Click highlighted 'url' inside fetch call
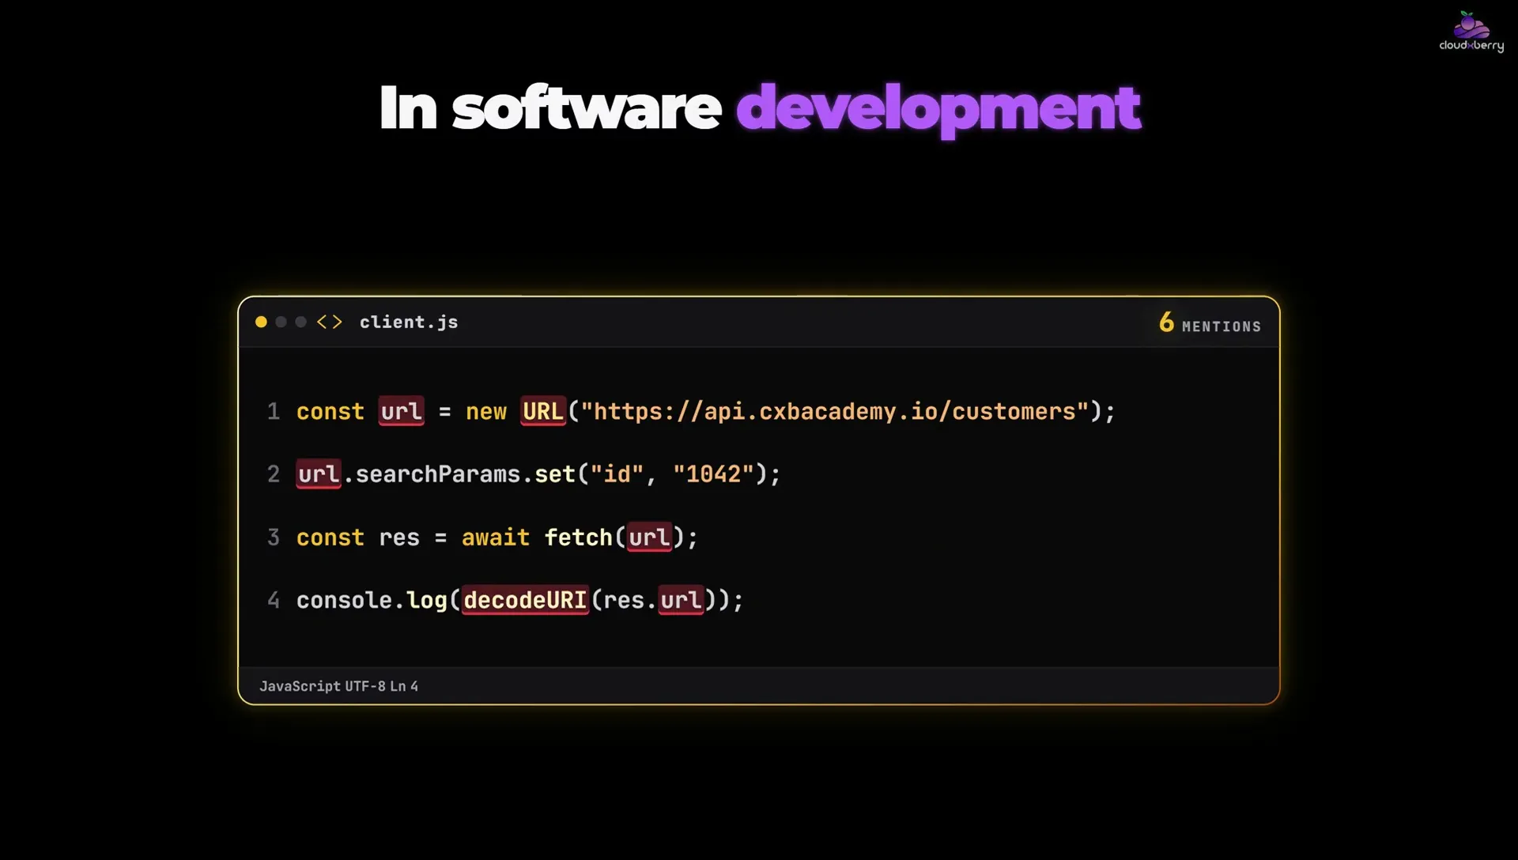 tap(649, 537)
